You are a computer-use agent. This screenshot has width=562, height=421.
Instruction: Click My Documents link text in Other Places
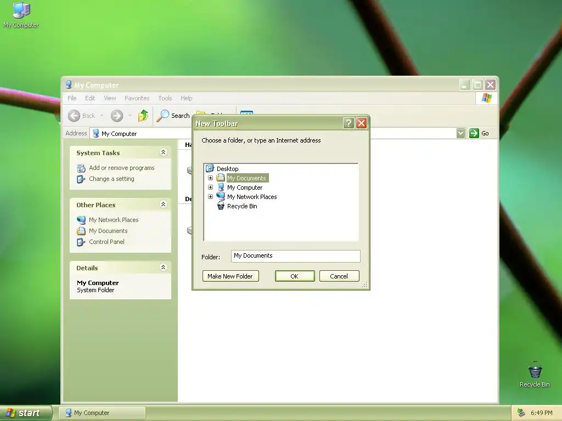(108, 231)
